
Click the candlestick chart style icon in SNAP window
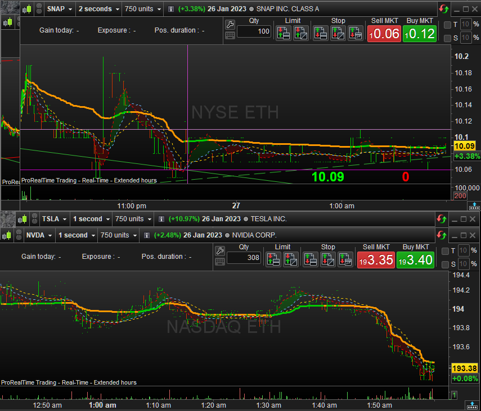pos(26,9)
